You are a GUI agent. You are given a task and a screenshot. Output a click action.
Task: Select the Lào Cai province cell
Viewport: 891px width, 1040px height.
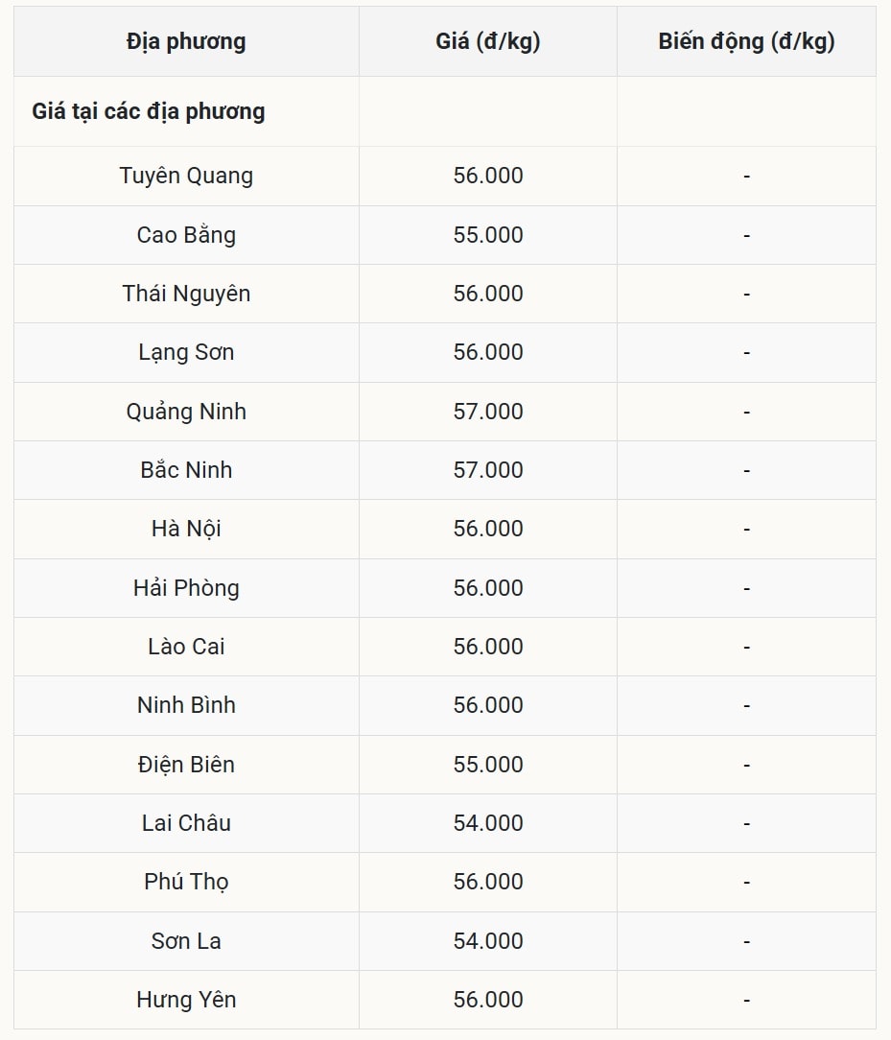186,647
